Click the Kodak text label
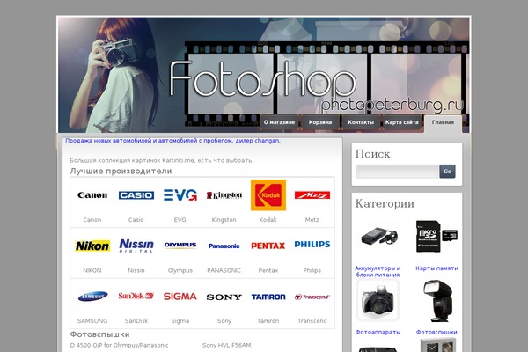The width and height of the screenshot is (528, 352). (x=268, y=220)
